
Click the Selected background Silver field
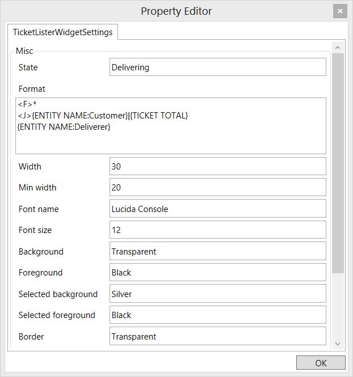click(217, 294)
